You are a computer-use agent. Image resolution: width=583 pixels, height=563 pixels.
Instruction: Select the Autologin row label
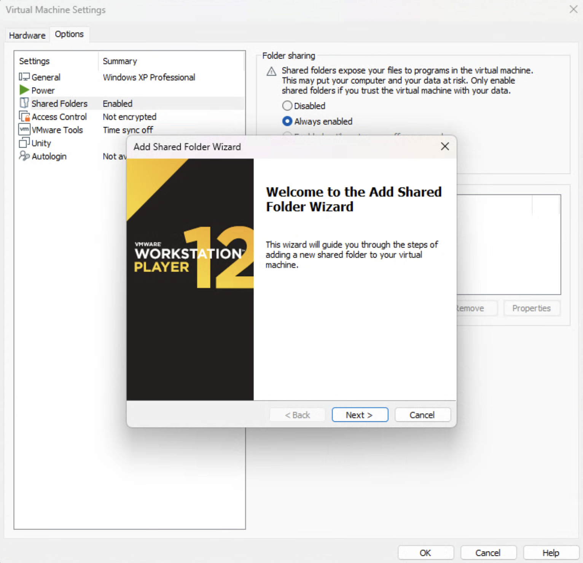(49, 156)
